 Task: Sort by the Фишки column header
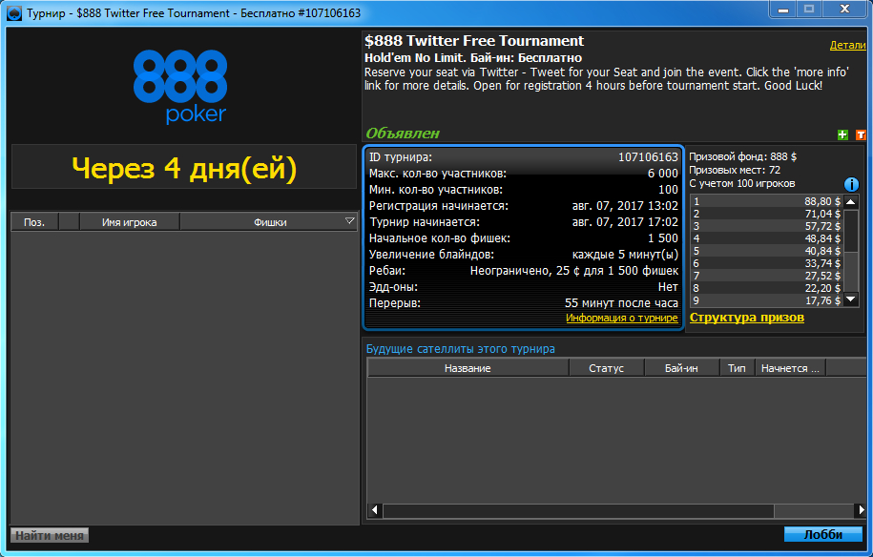tap(269, 222)
